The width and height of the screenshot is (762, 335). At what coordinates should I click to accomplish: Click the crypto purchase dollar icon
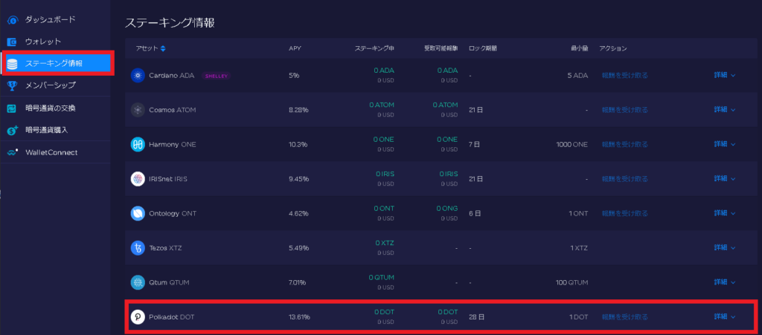pyautogui.click(x=13, y=130)
